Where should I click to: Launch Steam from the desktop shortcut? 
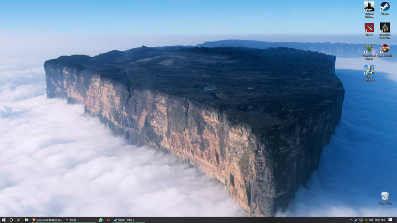click(385, 7)
